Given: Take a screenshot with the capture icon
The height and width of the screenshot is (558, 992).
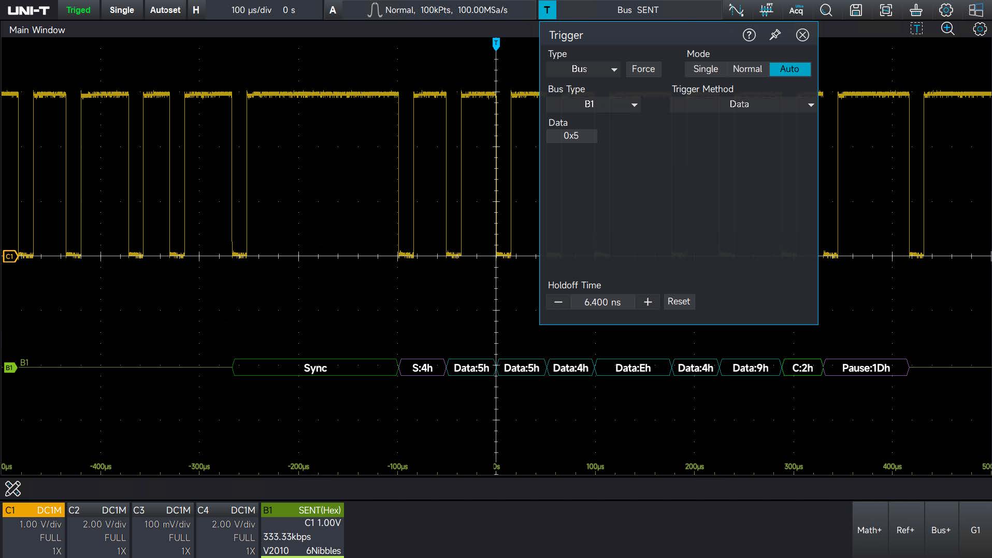Looking at the screenshot, I should point(886,10).
